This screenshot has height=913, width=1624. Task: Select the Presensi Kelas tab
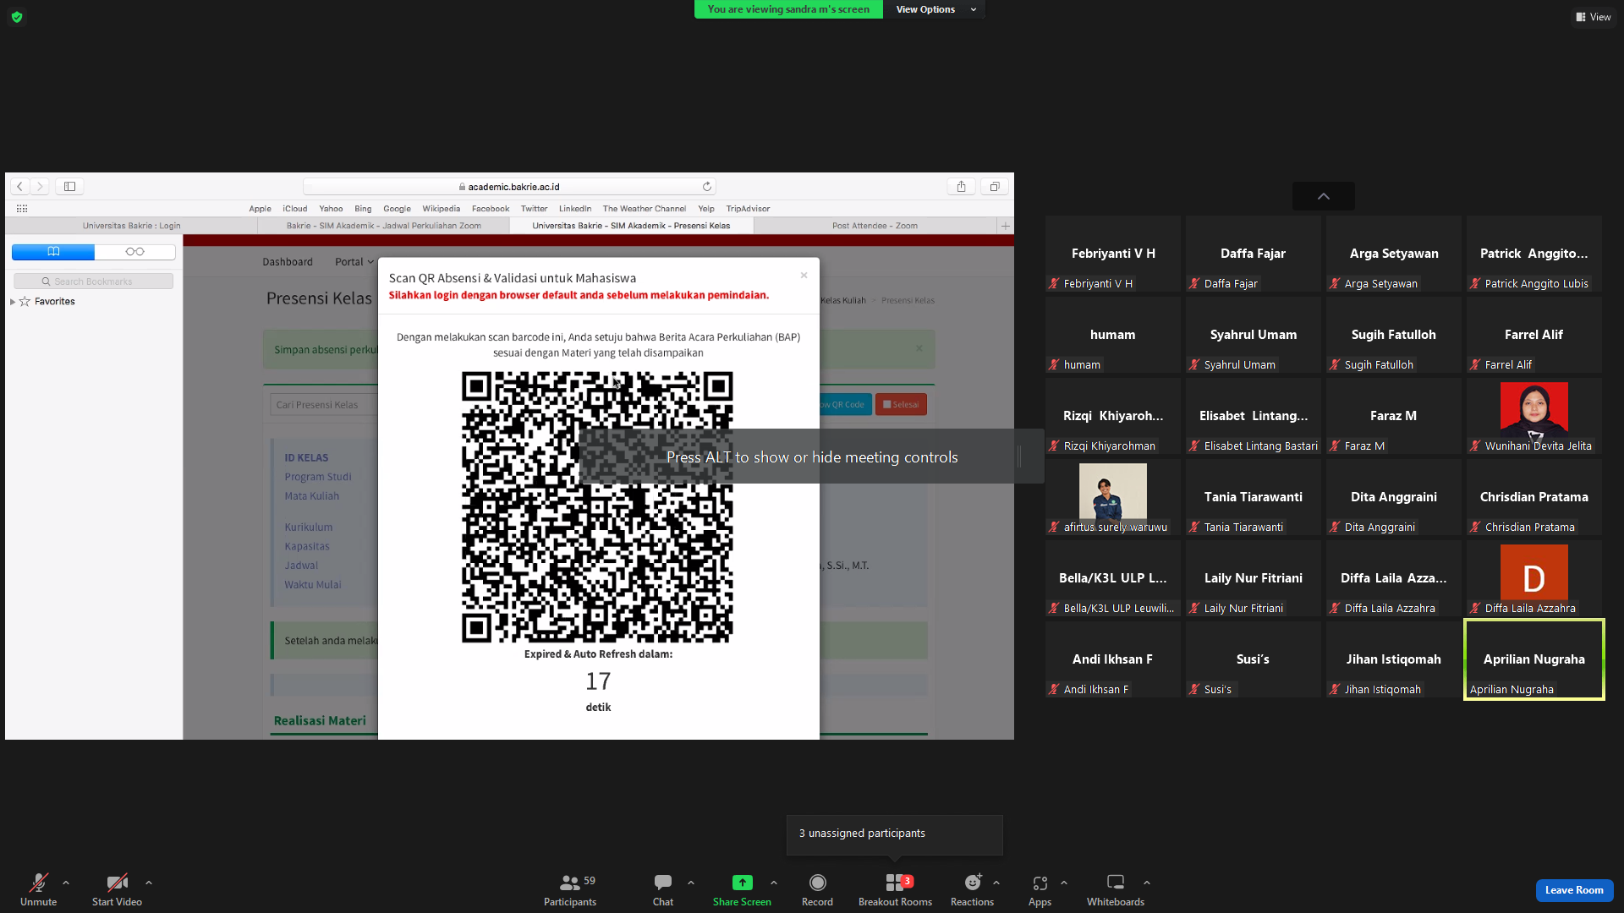pos(631,226)
